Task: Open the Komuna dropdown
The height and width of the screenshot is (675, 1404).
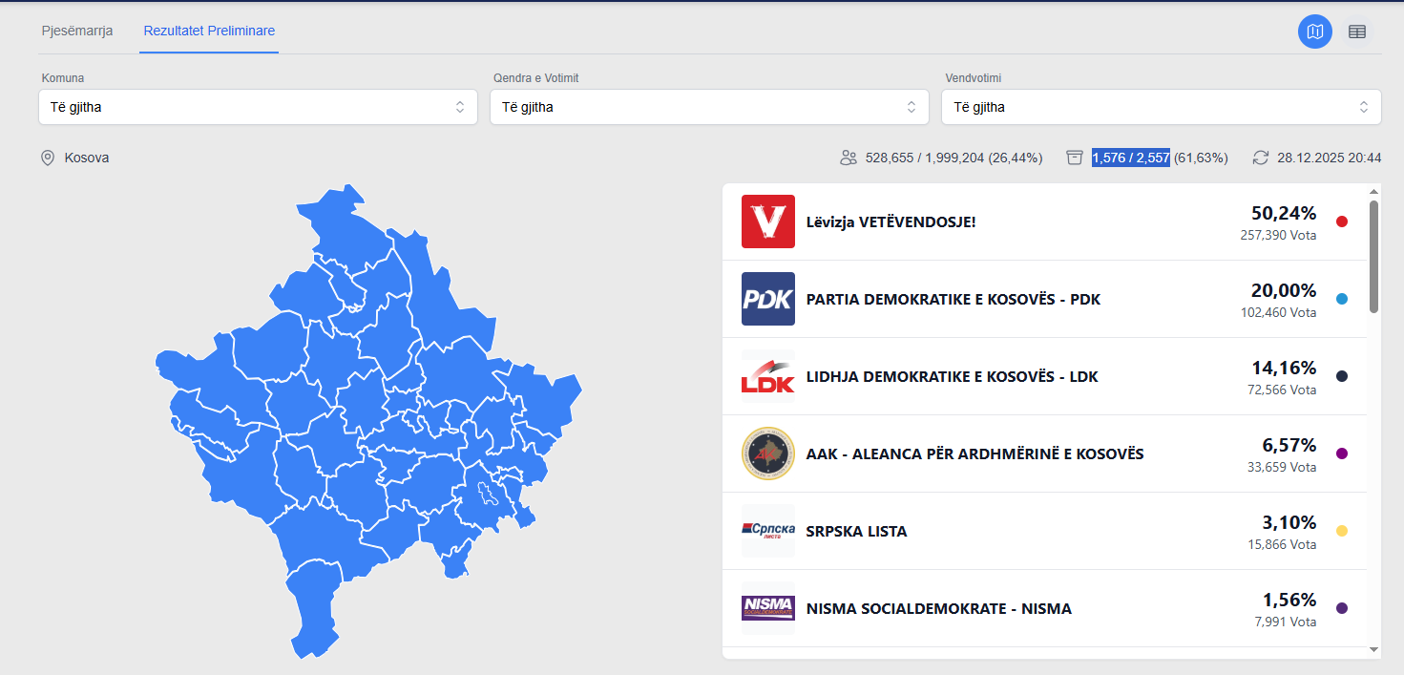Action: pyautogui.click(x=258, y=107)
